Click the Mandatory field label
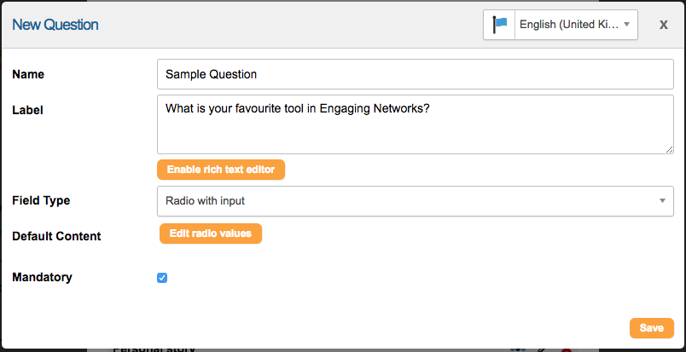This screenshot has width=686, height=352. [x=42, y=277]
